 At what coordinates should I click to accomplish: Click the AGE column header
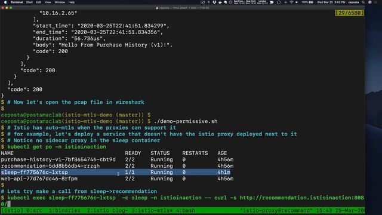point(222,153)
